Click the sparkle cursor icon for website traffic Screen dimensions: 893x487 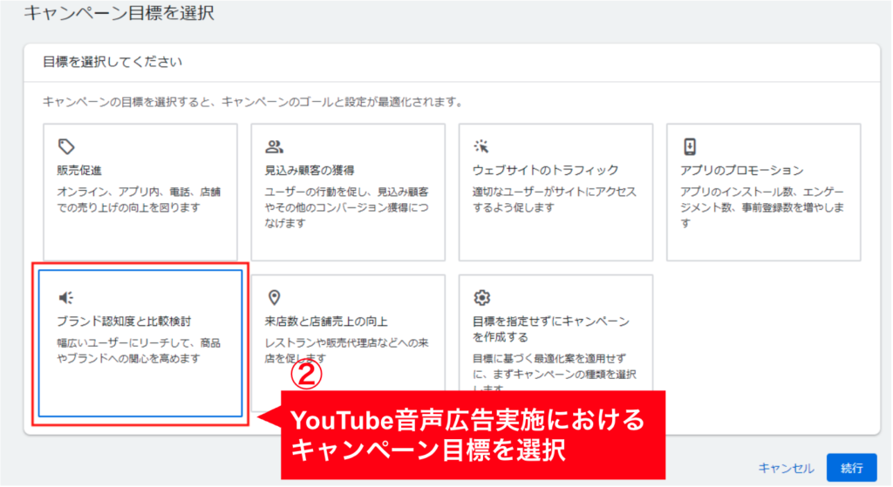coord(481,146)
